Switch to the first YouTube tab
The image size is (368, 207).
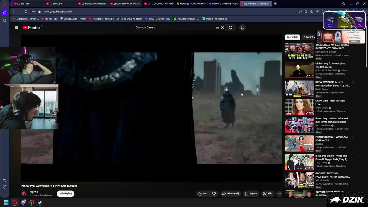27,4
